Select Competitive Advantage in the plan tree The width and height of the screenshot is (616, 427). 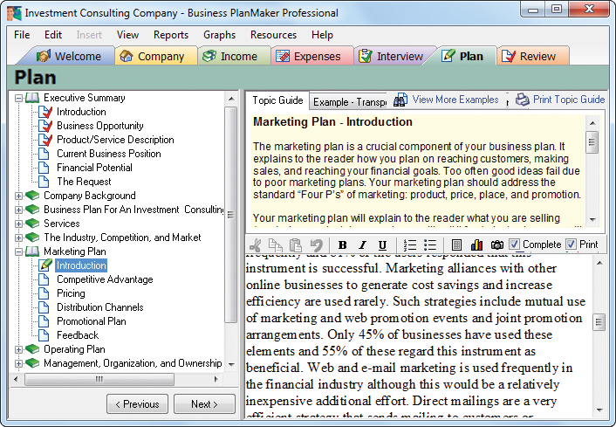[x=105, y=279]
